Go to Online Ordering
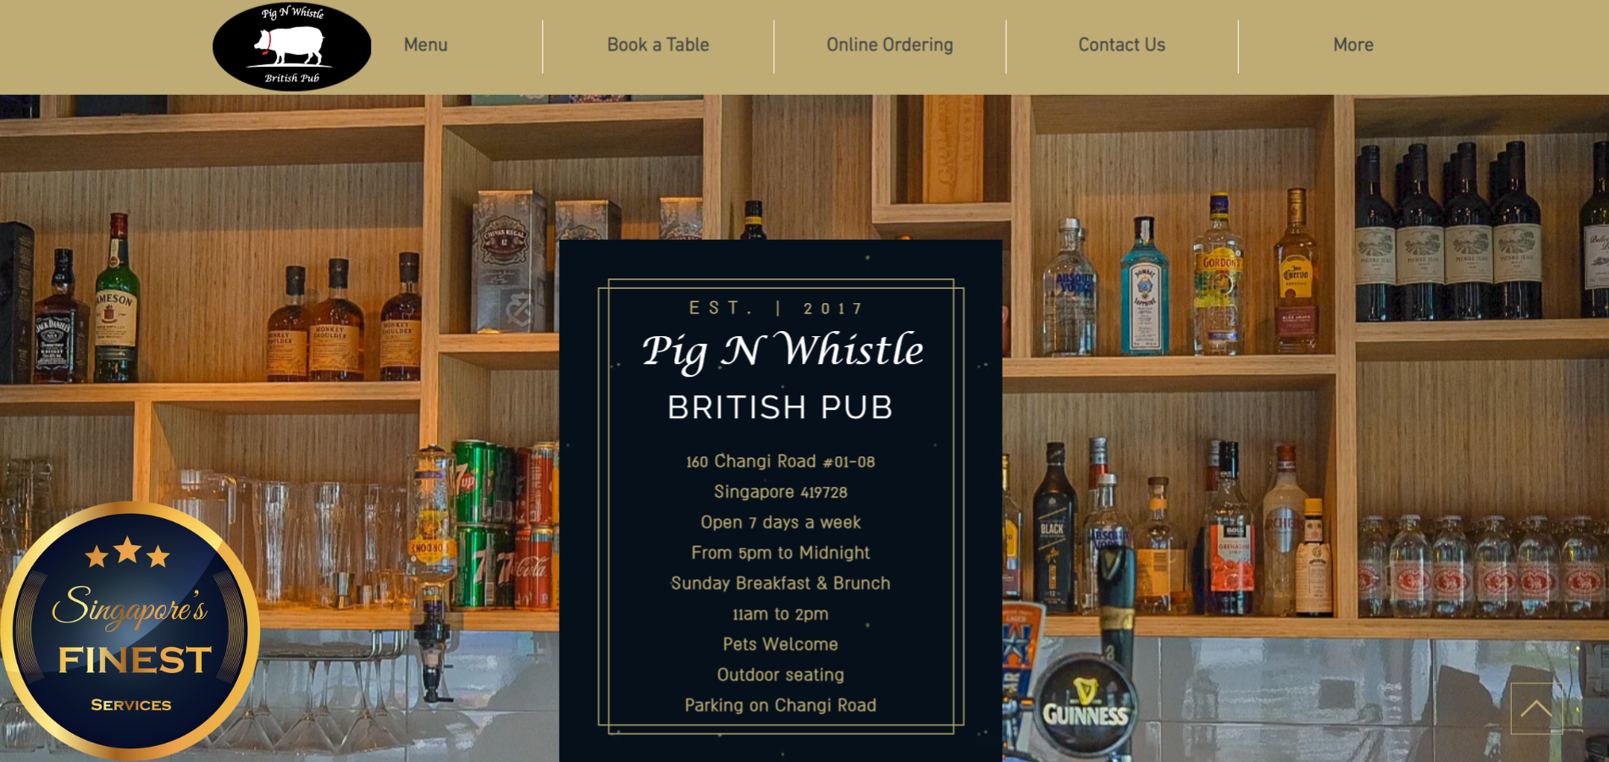Screen dimensions: 1609x762 point(890,45)
